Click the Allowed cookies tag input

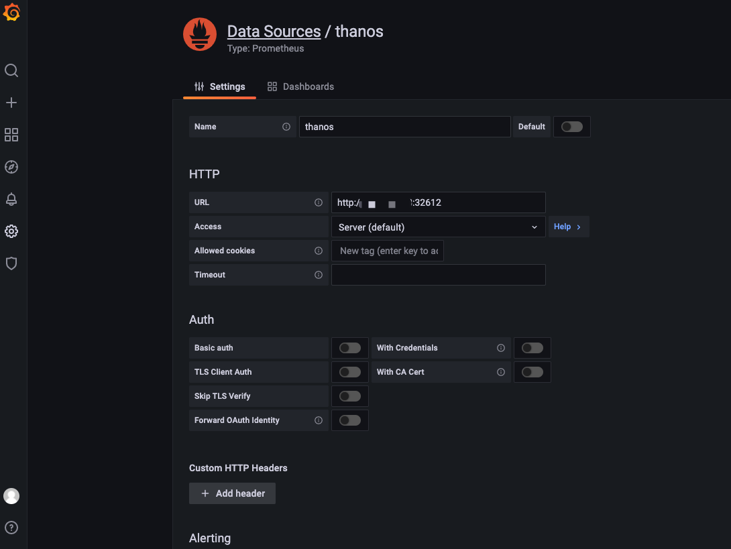click(x=388, y=251)
